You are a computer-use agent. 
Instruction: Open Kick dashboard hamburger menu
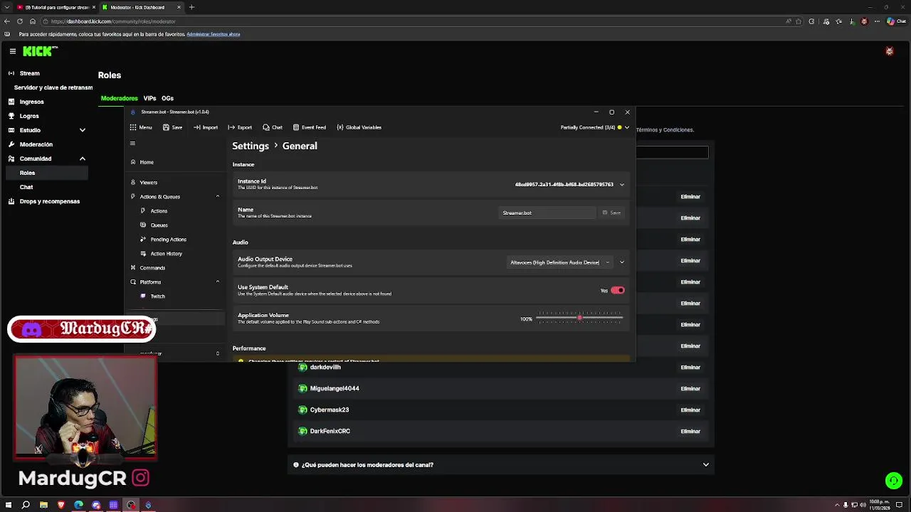[13, 51]
